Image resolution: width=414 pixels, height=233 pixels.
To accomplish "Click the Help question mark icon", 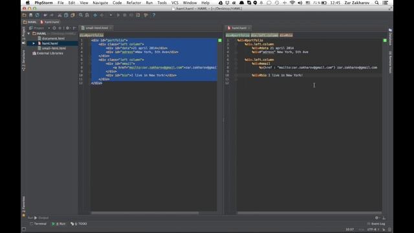I will 154,16.
